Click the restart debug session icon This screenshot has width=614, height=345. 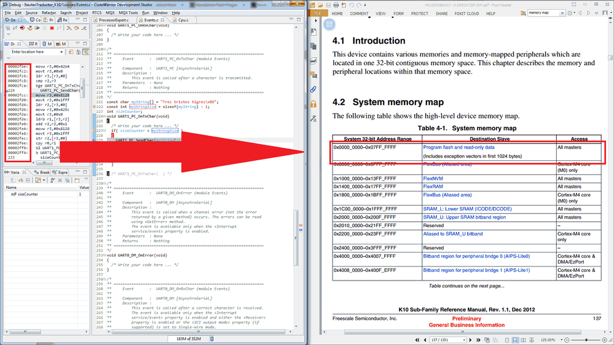pyautogui.click(x=30, y=28)
